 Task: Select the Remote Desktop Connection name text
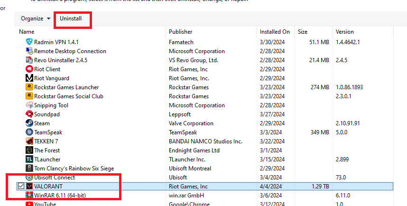pos(70,51)
